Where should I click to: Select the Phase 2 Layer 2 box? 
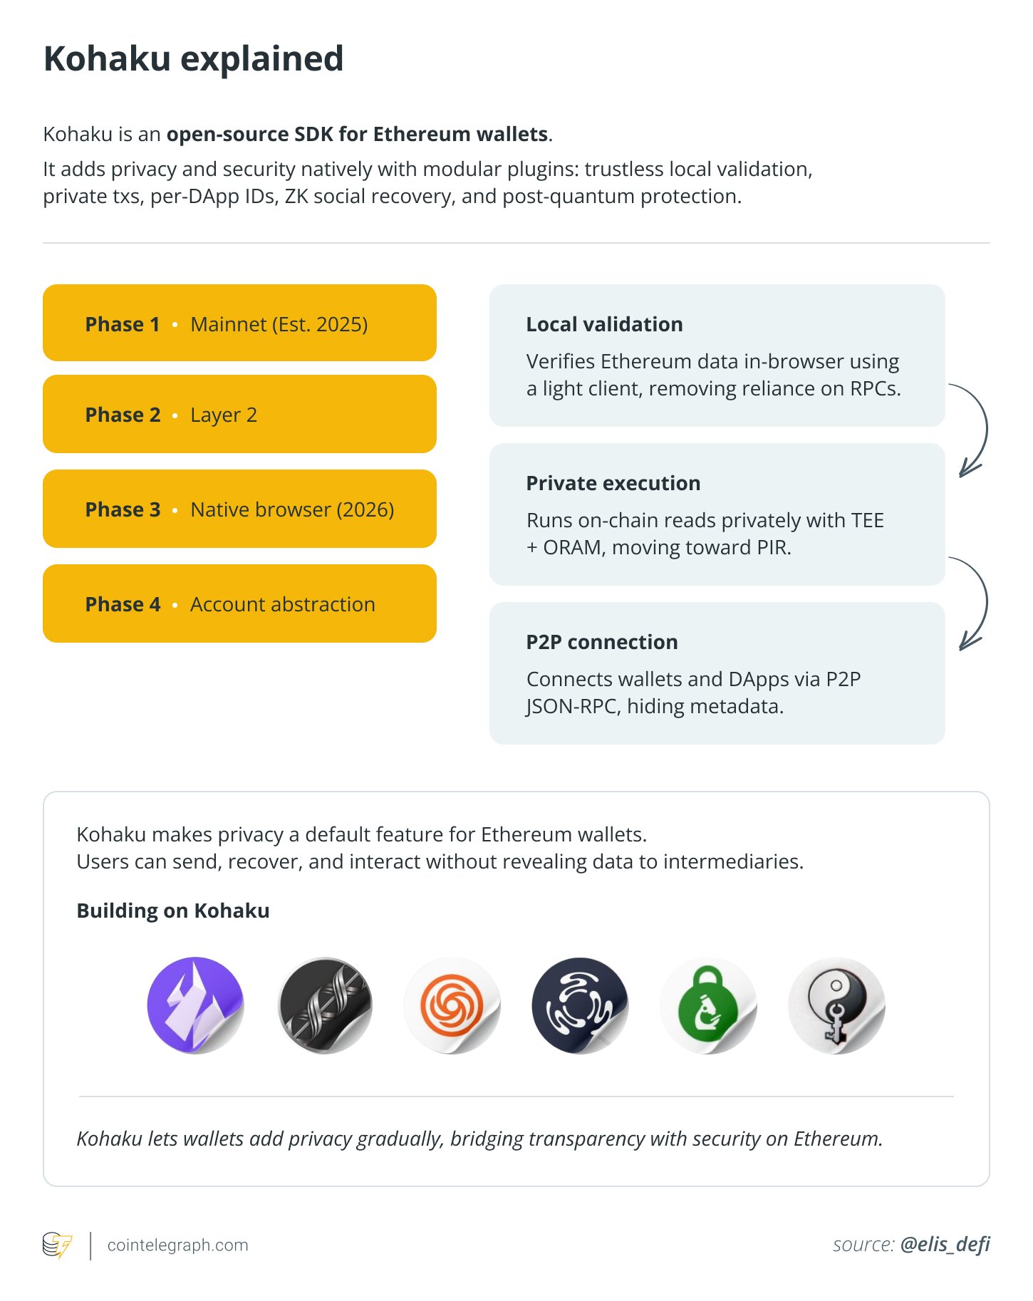tap(239, 414)
